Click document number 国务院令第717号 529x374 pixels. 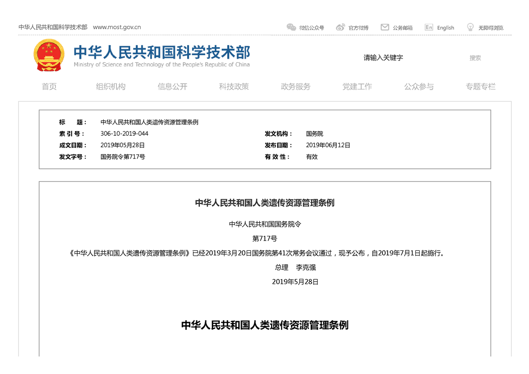[123, 157]
